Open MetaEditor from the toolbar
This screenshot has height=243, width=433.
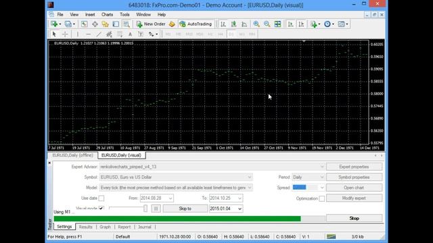point(172,24)
